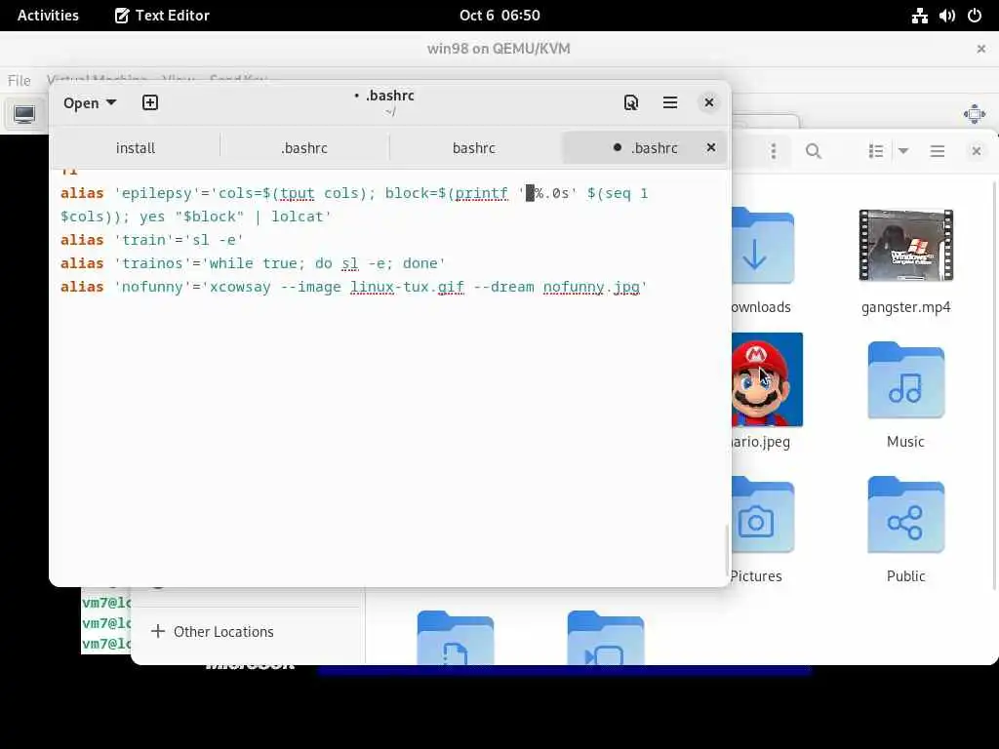
Task: Click the Music folder name label
Action: 905,442
